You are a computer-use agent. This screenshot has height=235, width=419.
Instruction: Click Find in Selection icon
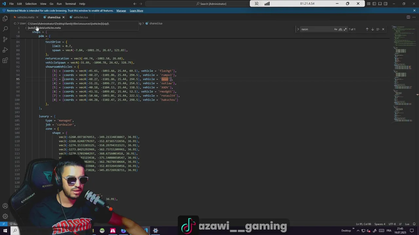[x=378, y=29]
